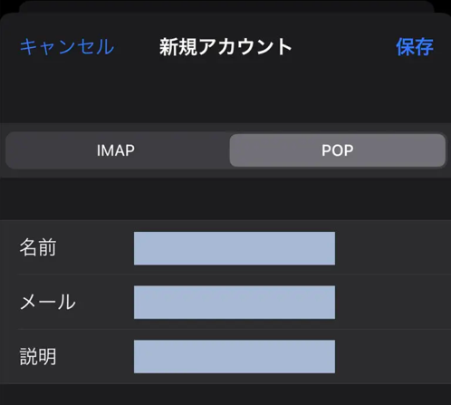Select the highlighted box beside 説明
451x405 pixels.
pos(235,356)
